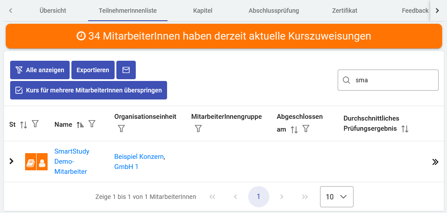Open the rows-per-page dropdown showing 10
This screenshot has height=213, width=447.
336,197
